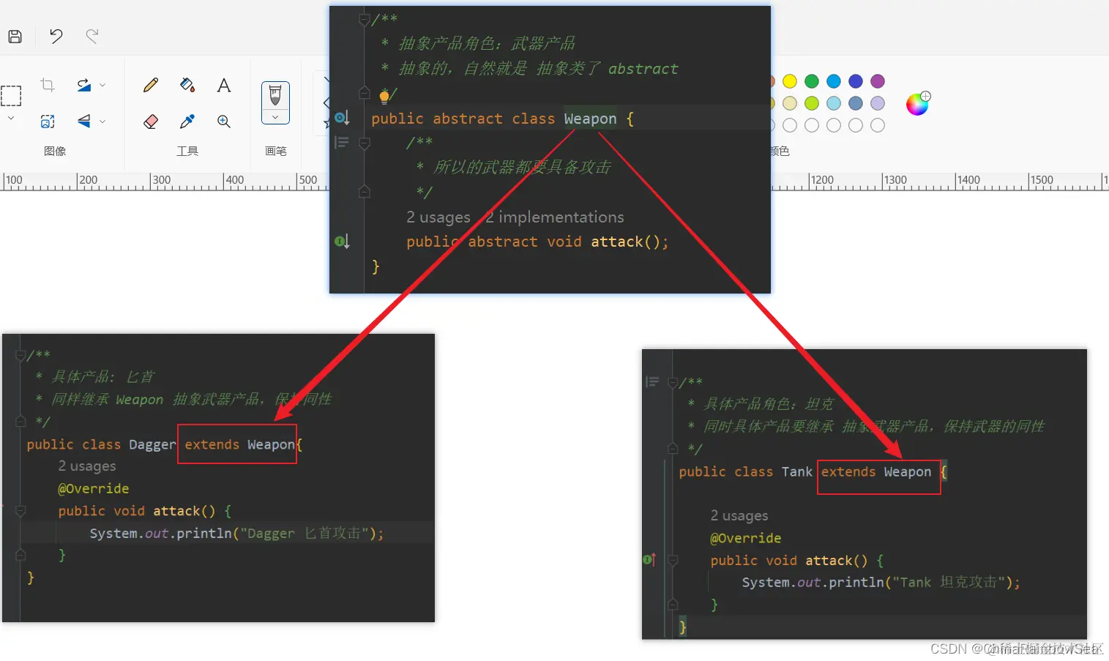Viewport: 1109px width, 661px height.
Task: Pick the yellow color swatch
Action: click(790, 81)
